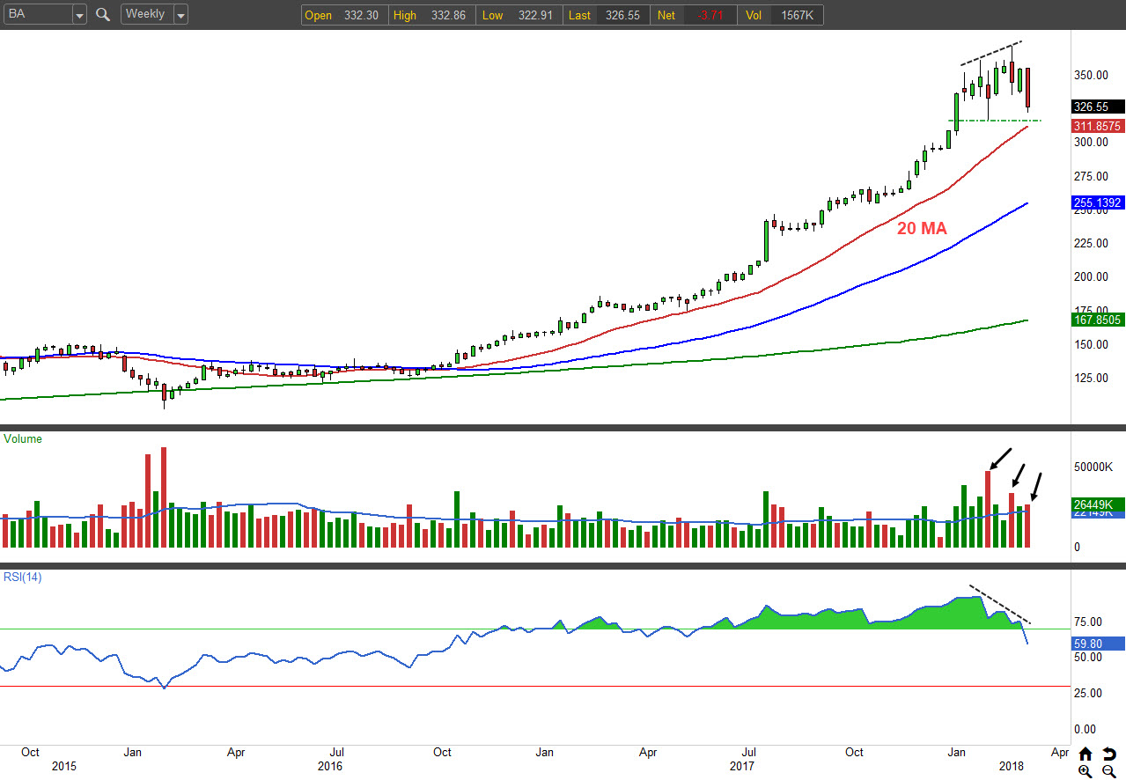The width and height of the screenshot is (1126, 780).
Task: Select the Volume panel label
Action: [22, 438]
